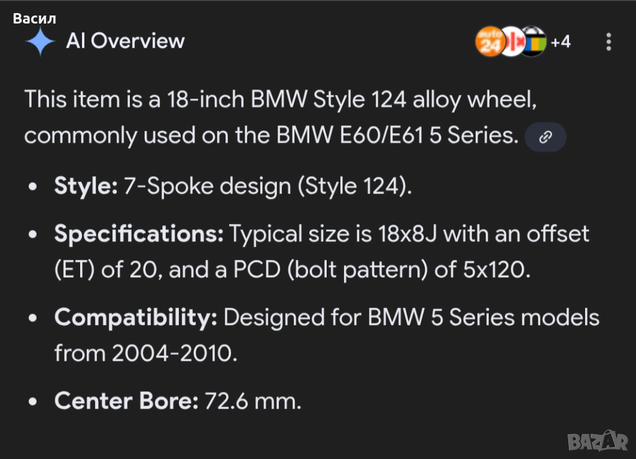Click the bold Style: label
636x459 pixels.
tap(86, 186)
